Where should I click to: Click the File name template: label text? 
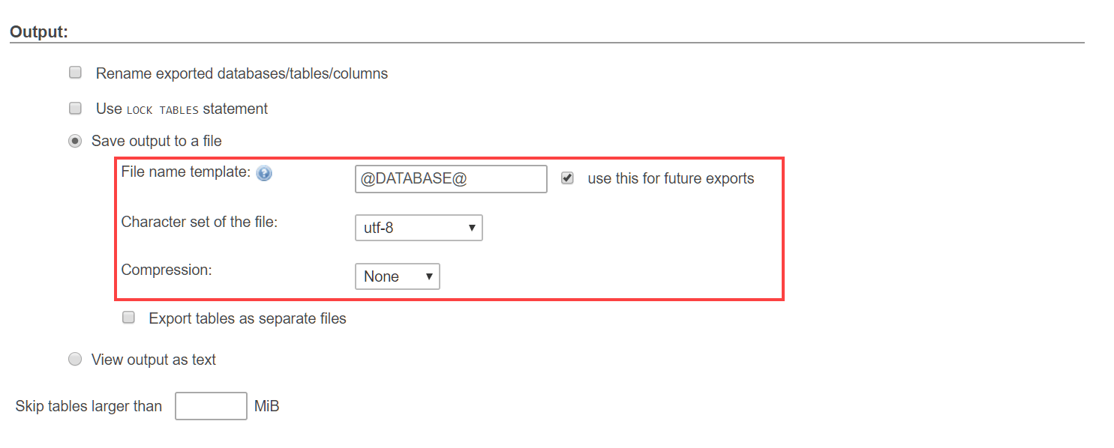click(x=185, y=172)
